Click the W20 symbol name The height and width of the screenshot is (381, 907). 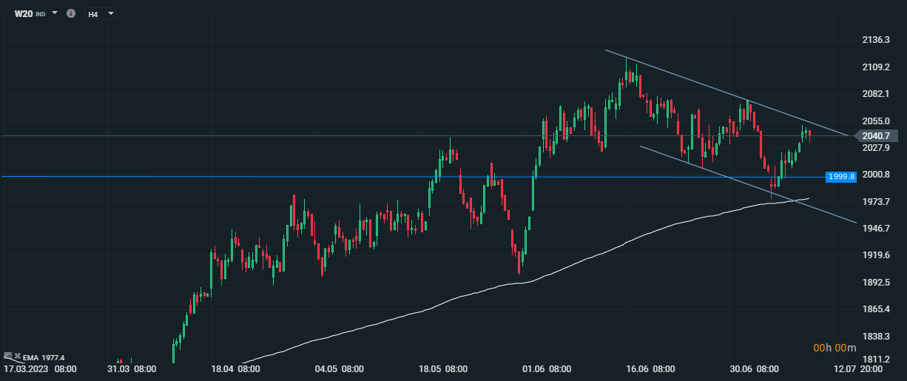pyautogui.click(x=24, y=13)
